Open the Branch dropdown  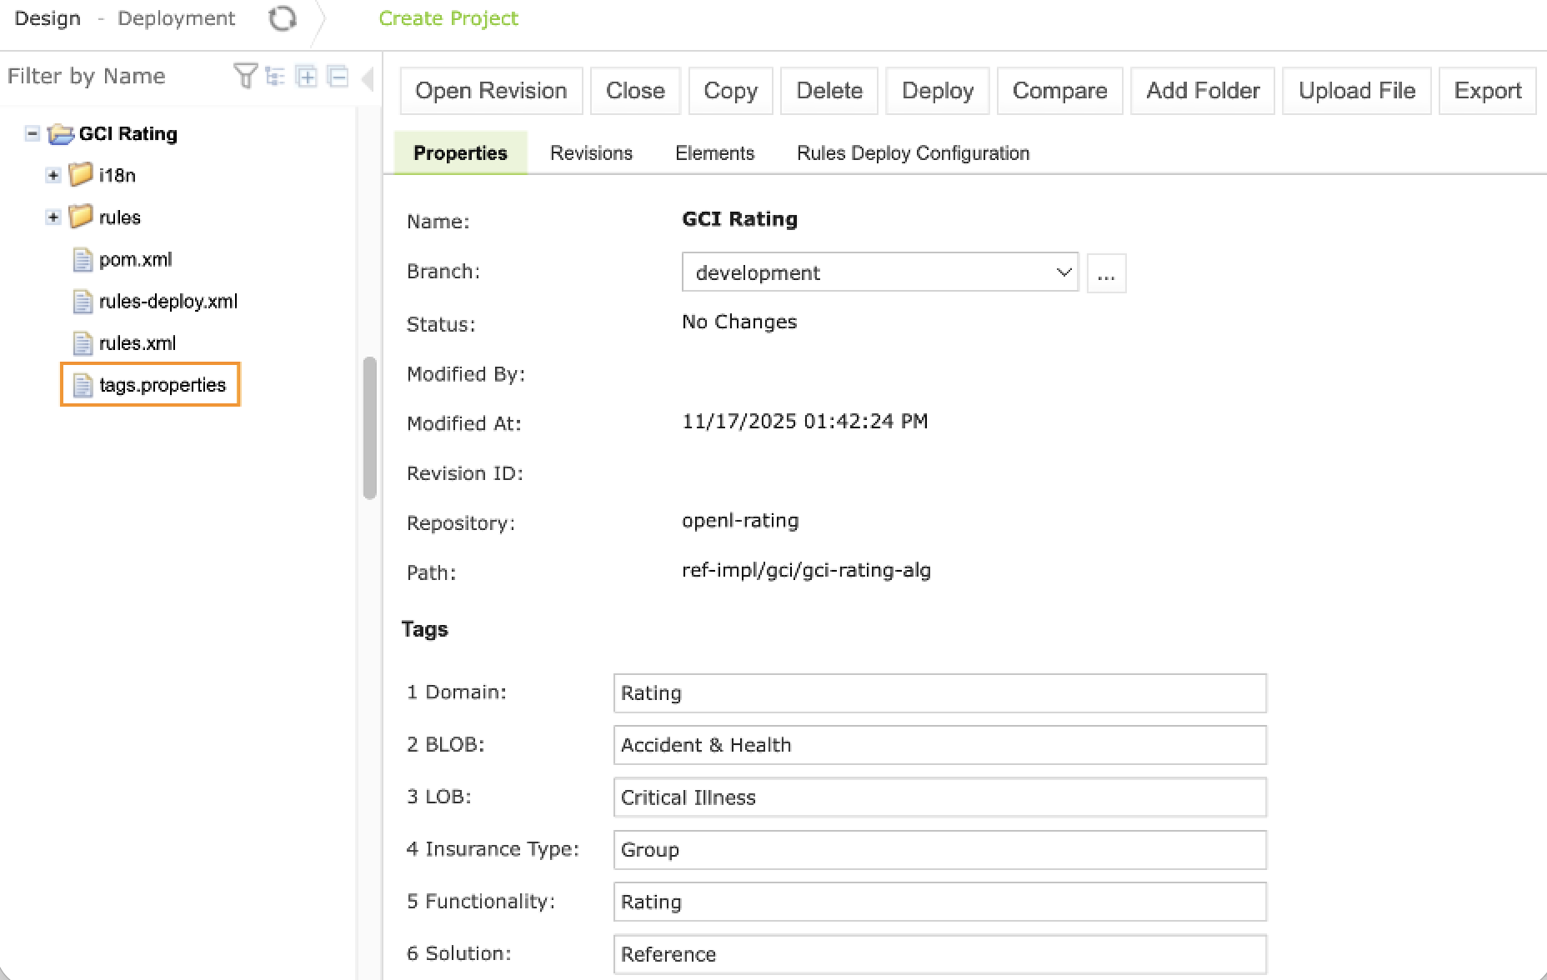(879, 272)
